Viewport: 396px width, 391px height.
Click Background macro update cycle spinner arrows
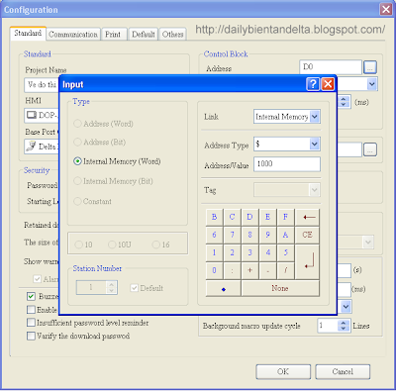tap(344, 326)
